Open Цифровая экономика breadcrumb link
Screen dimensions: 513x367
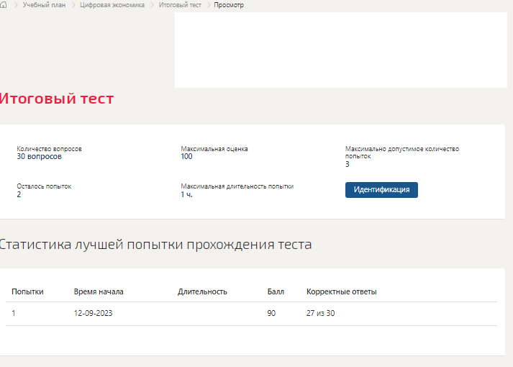pos(112,5)
